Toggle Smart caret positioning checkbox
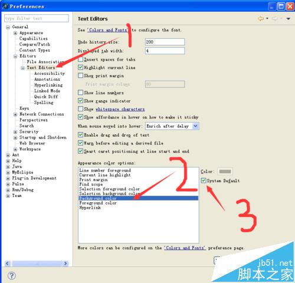Image resolution: width=295 pixels, height=283 pixels. 80,151
